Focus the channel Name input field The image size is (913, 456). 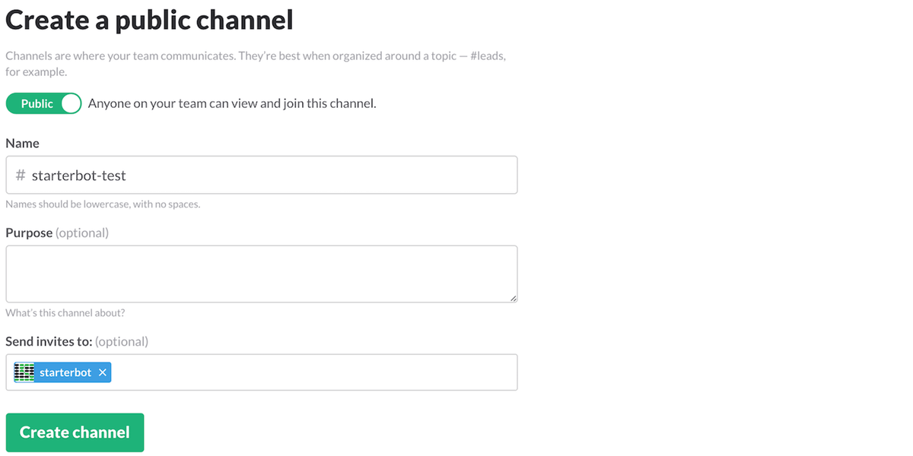coord(304,176)
